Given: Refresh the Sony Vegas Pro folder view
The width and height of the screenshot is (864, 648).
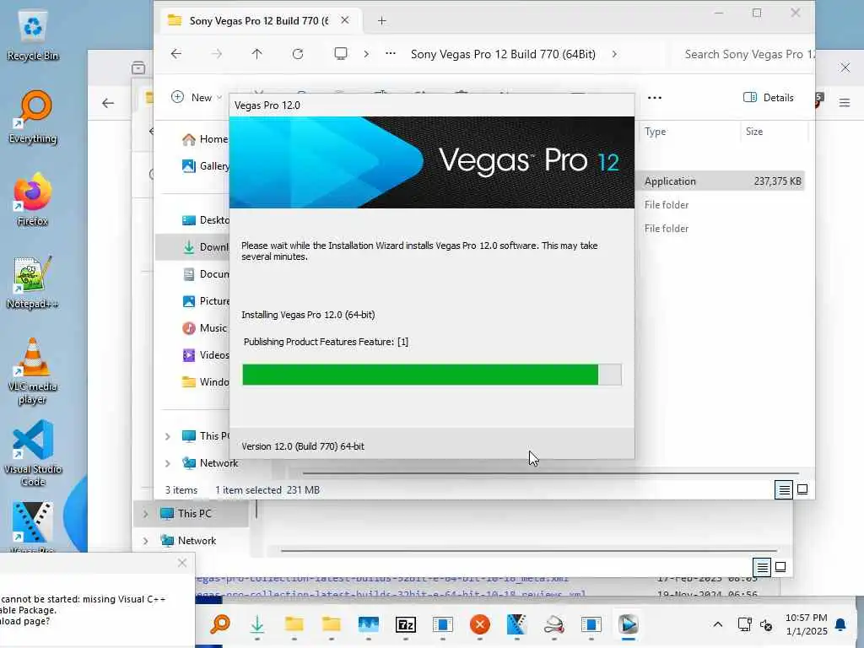Looking at the screenshot, I should pyautogui.click(x=298, y=54).
